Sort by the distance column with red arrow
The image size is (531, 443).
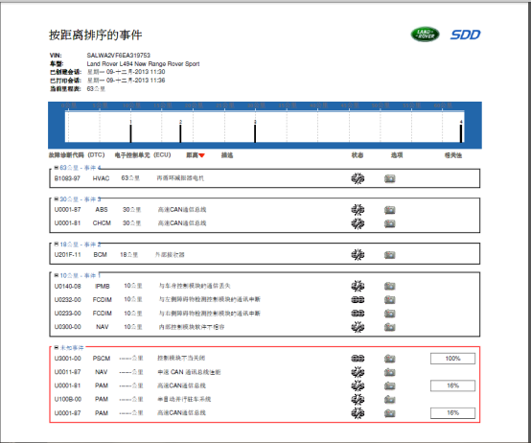196,155
